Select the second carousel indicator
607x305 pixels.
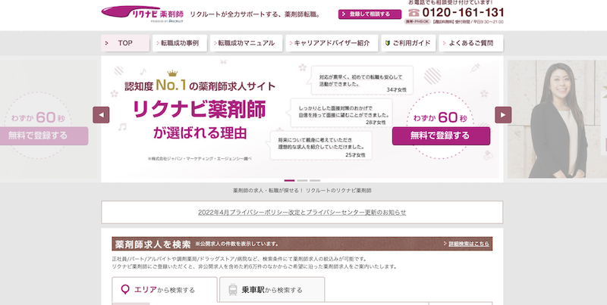pos(302,180)
